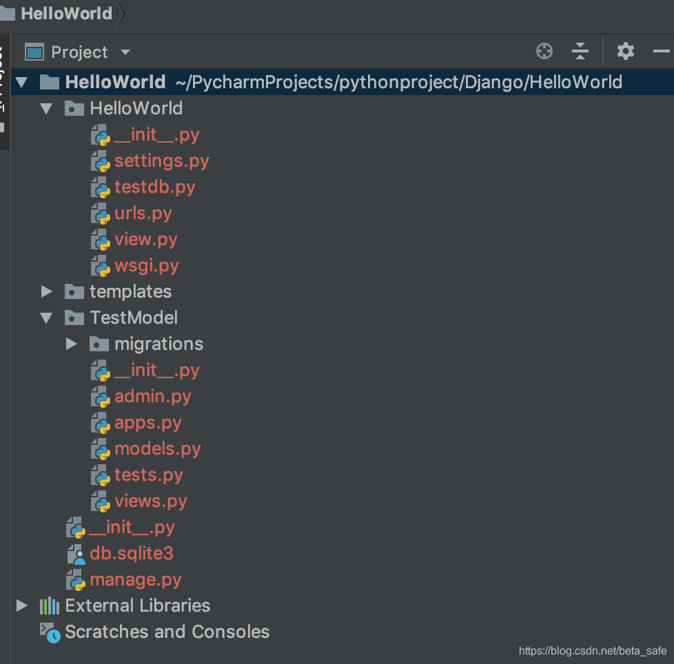Select External Libraries node

point(137,605)
